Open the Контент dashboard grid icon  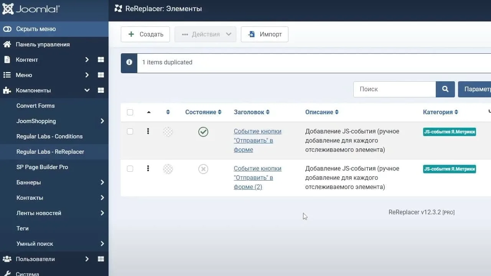tap(101, 60)
